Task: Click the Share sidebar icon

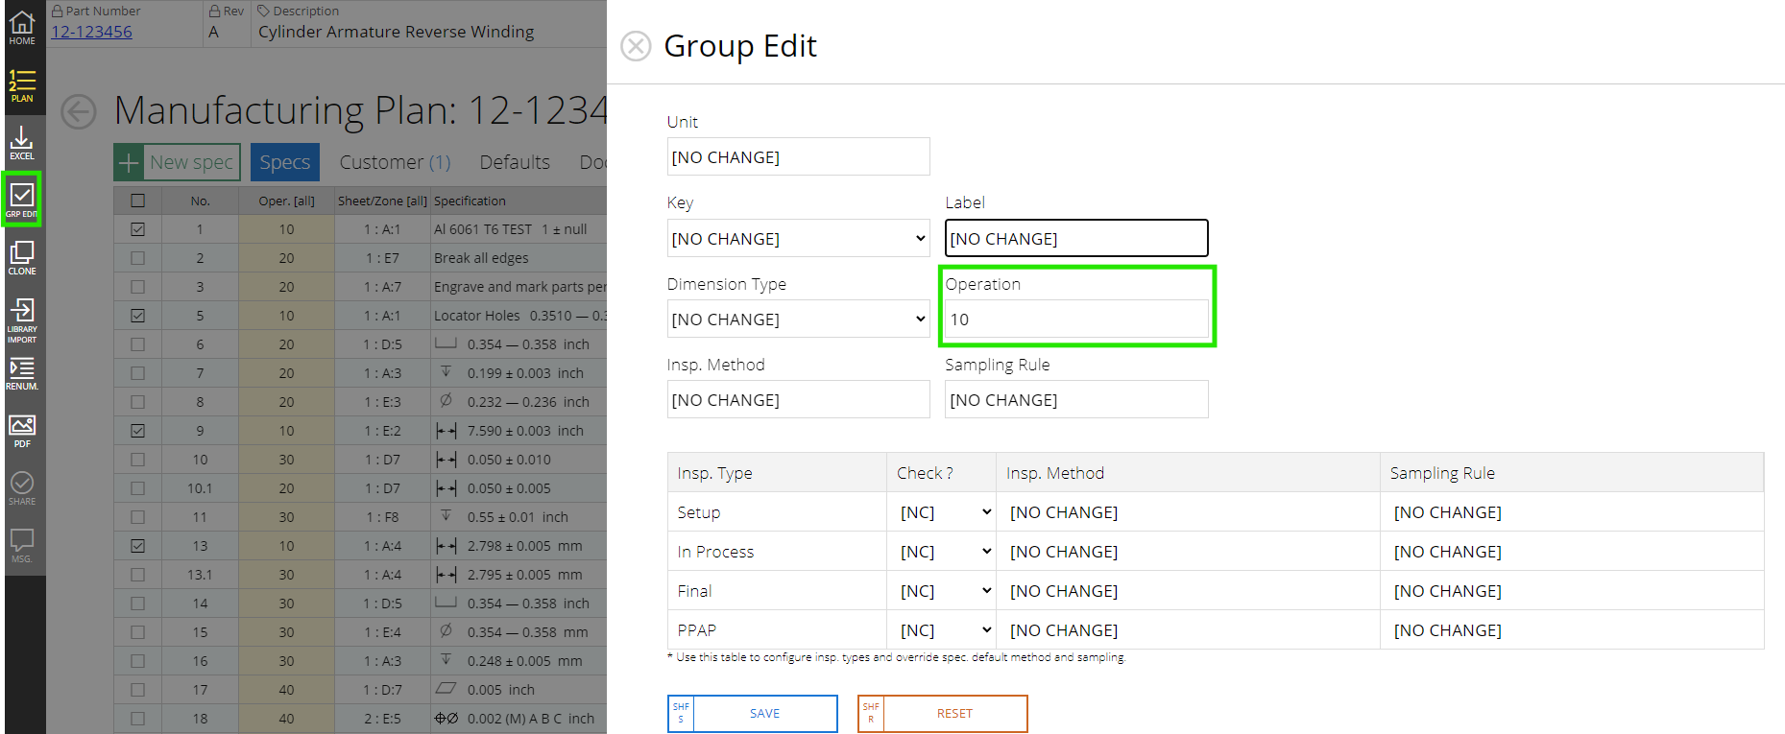Action: (22, 488)
